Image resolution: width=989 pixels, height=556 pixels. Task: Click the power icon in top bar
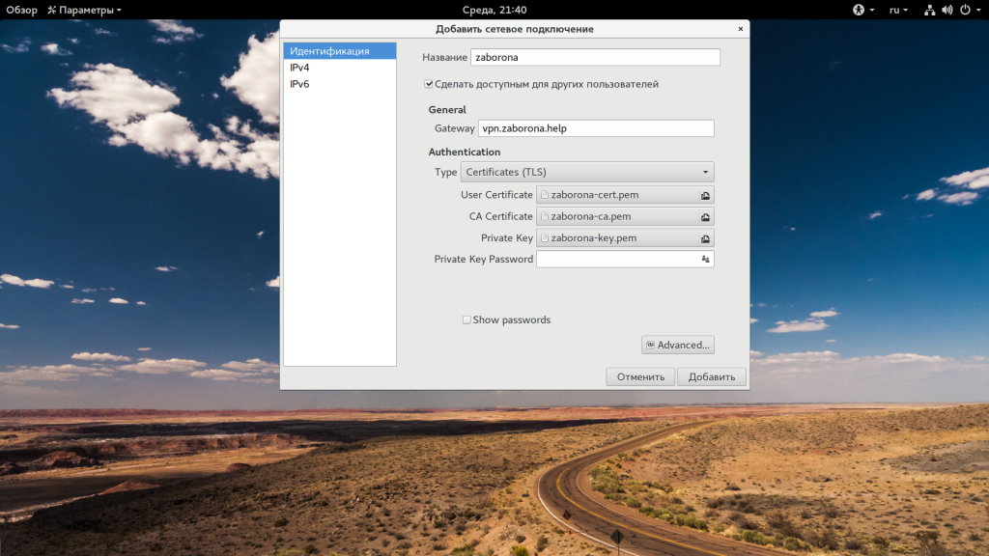[x=964, y=10]
